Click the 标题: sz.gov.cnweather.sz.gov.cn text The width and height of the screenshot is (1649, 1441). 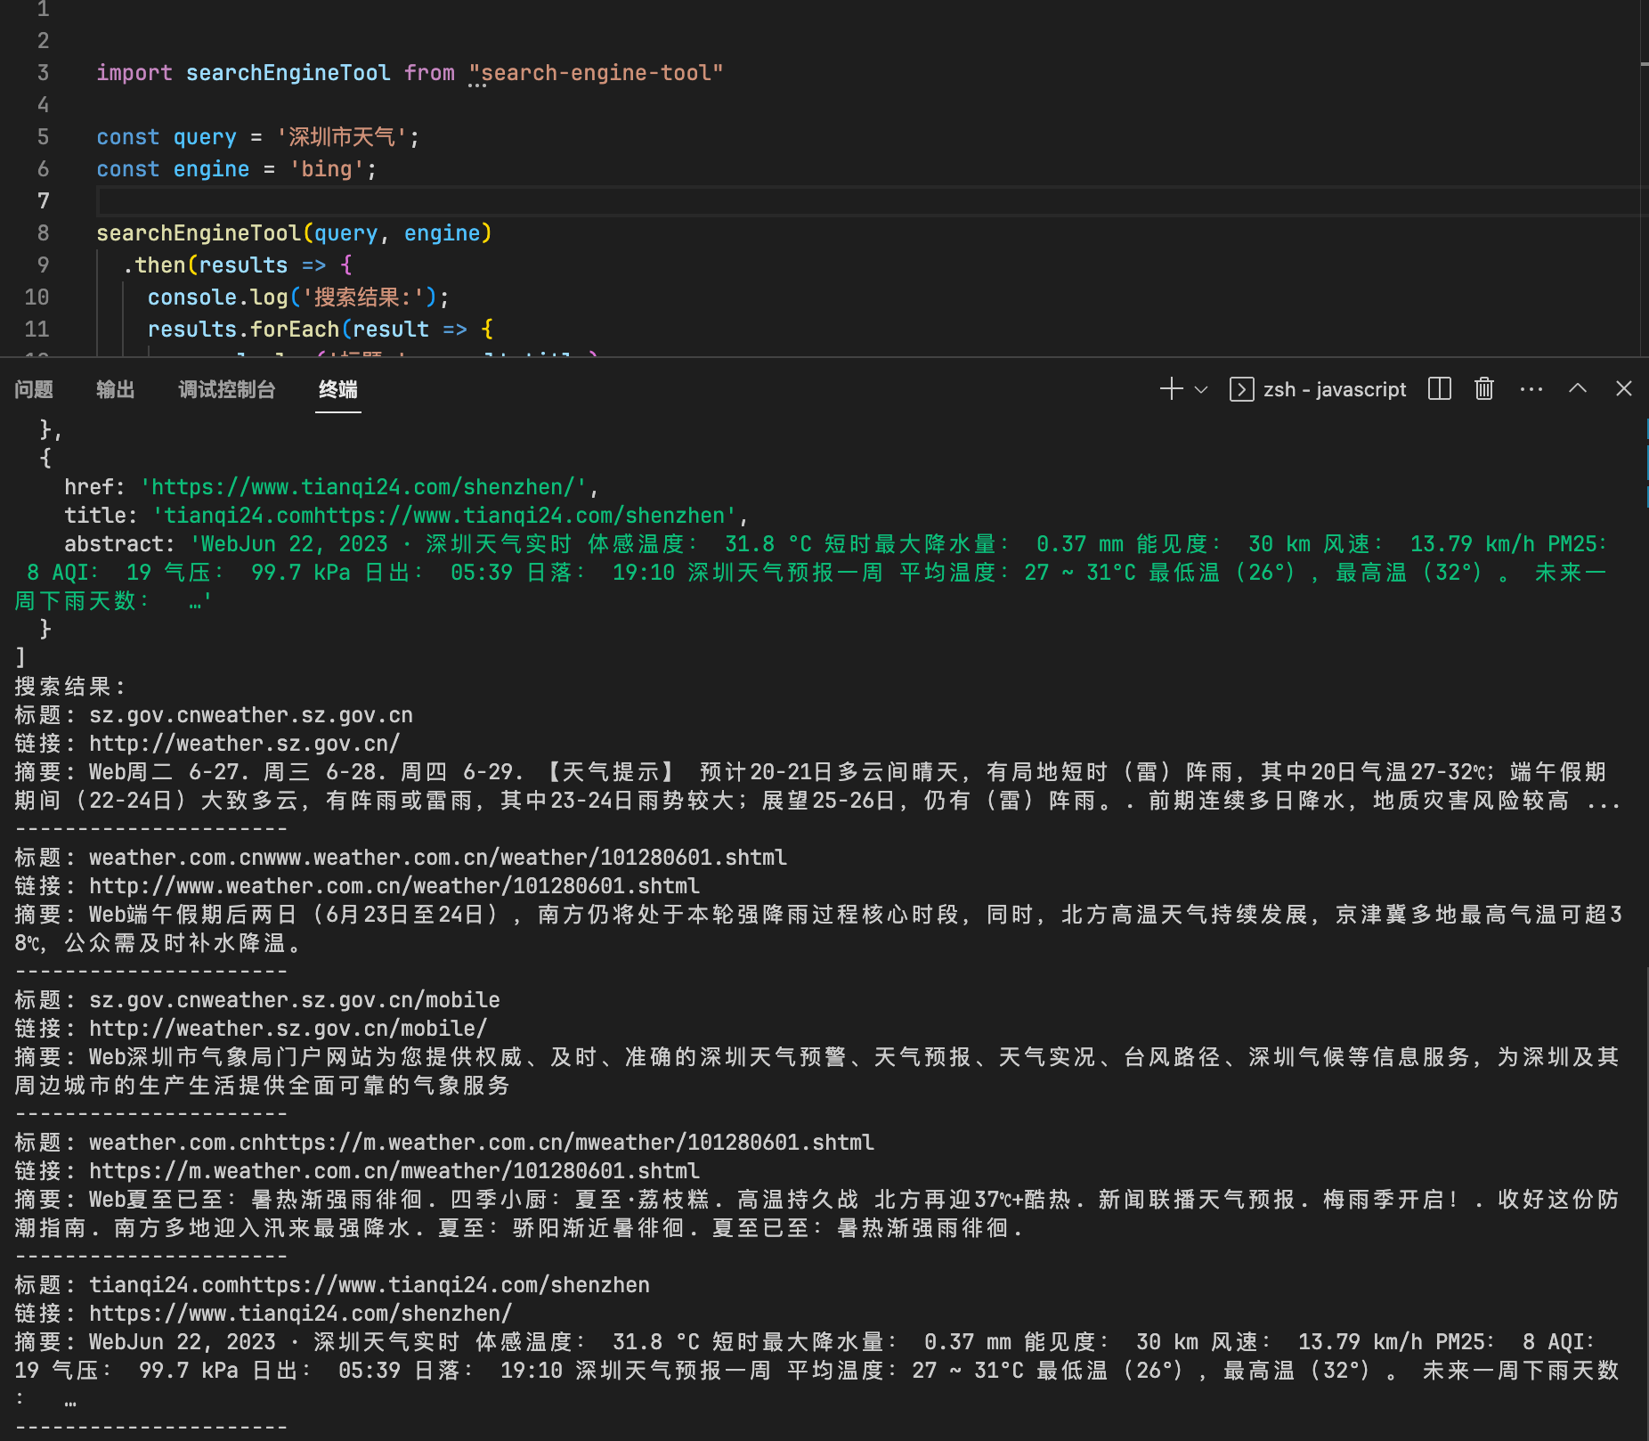tap(214, 715)
